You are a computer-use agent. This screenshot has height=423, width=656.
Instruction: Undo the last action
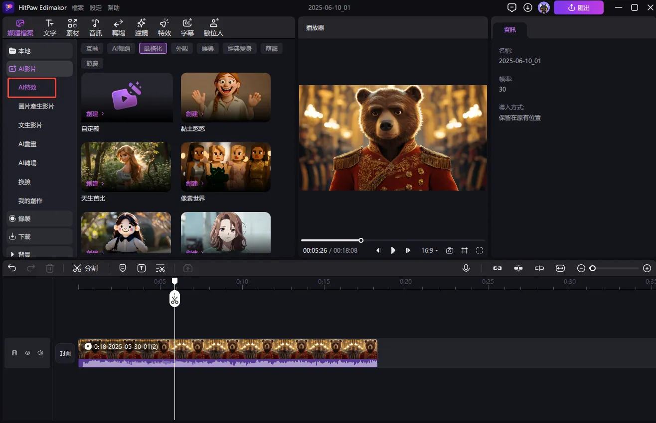point(12,268)
